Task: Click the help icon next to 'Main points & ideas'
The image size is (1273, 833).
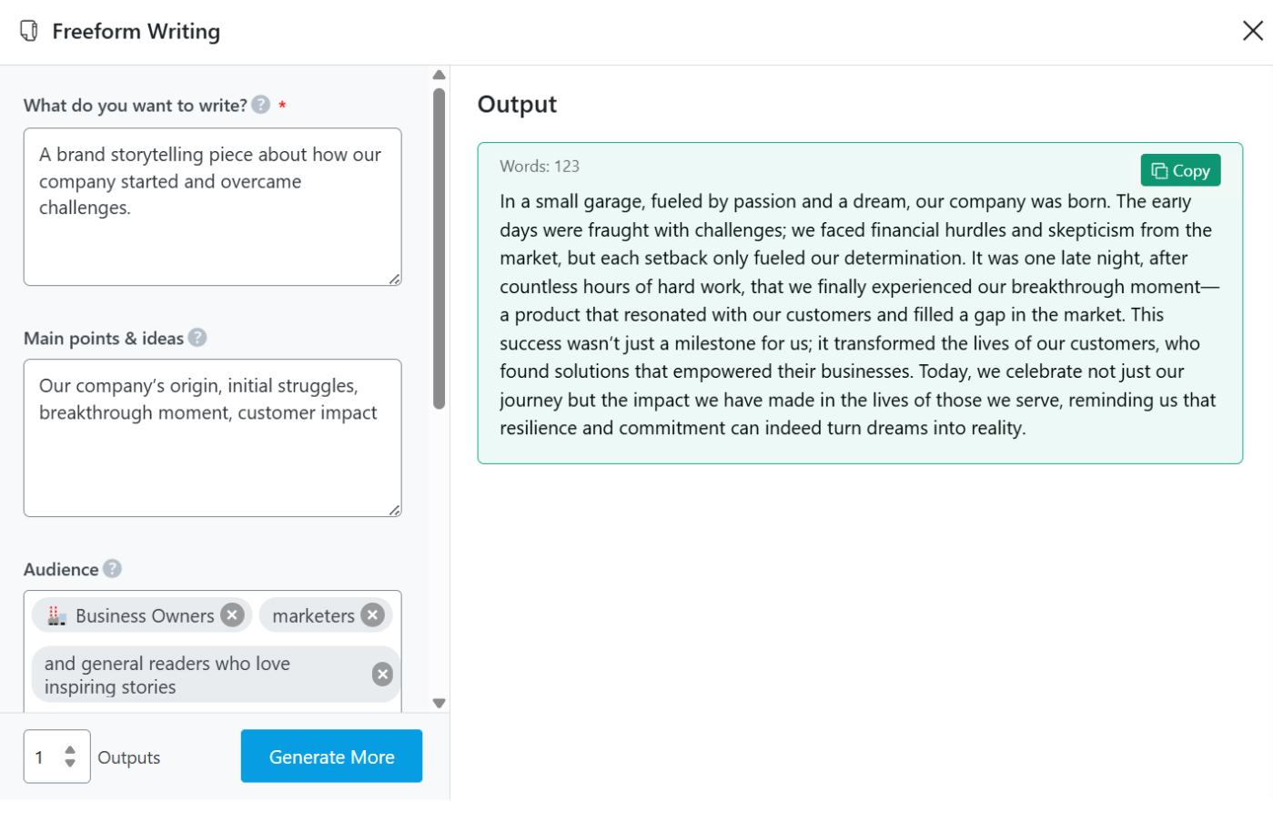Action: pos(197,338)
